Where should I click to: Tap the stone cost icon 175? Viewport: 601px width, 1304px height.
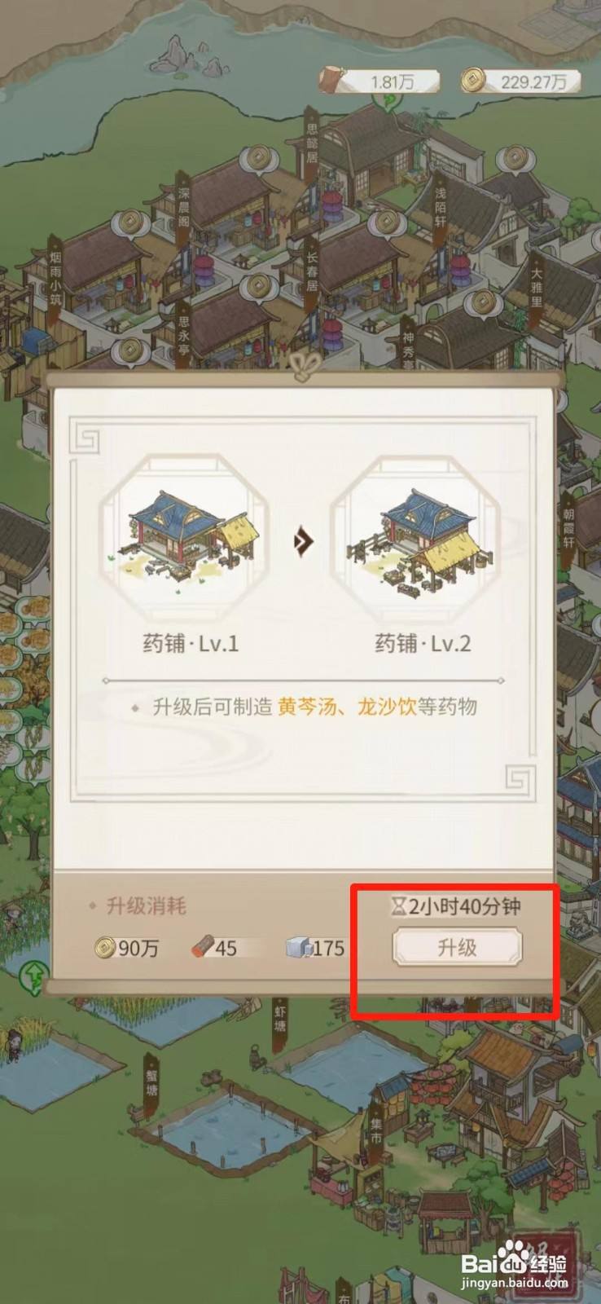click(299, 947)
